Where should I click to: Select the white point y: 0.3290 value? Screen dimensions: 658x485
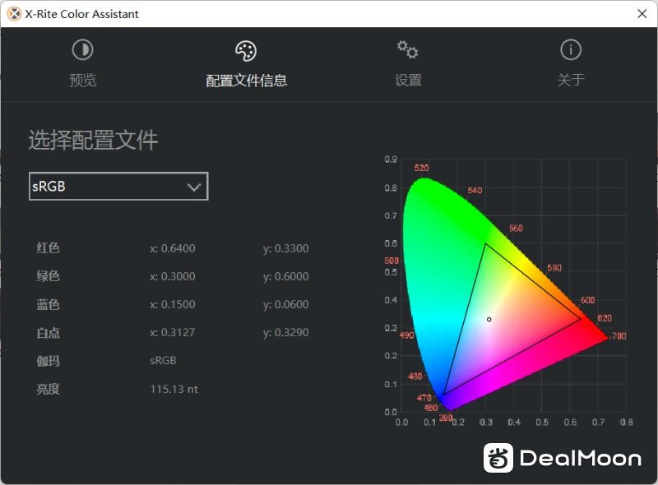[x=285, y=332]
